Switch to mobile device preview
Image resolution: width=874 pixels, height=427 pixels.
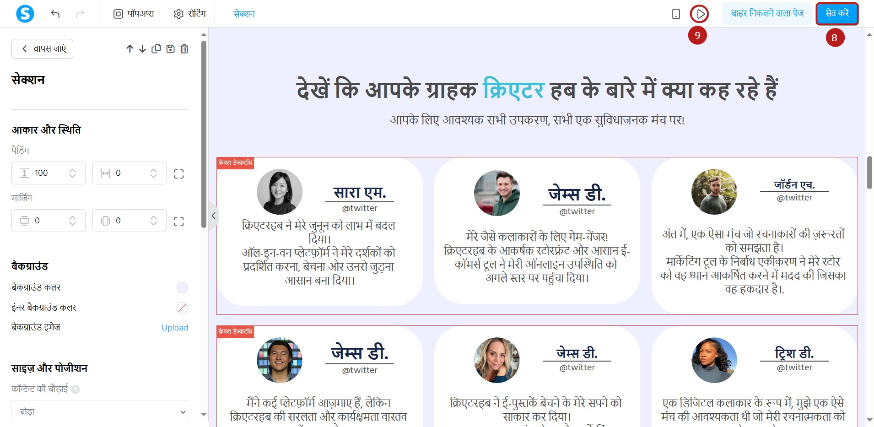[676, 14]
